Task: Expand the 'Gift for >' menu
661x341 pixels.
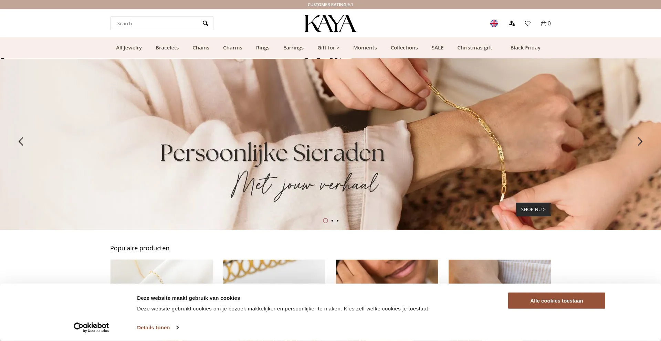Action: pos(328,48)
